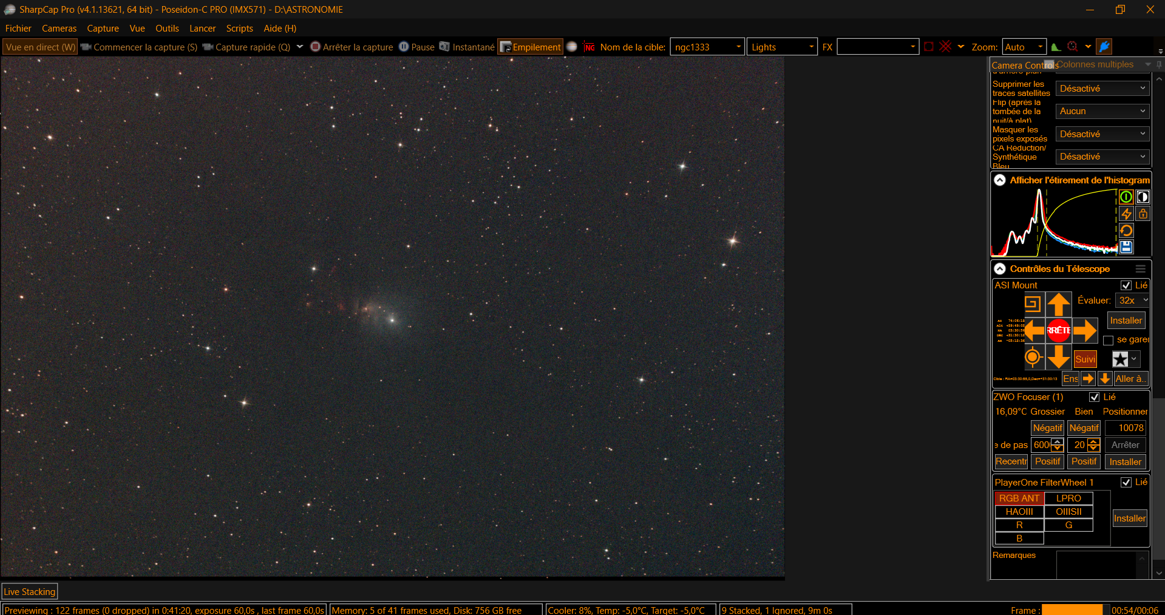Click 'Arrêter la capture' button
The width and height of the screenshot is (1165, 615).
[352, 47]
